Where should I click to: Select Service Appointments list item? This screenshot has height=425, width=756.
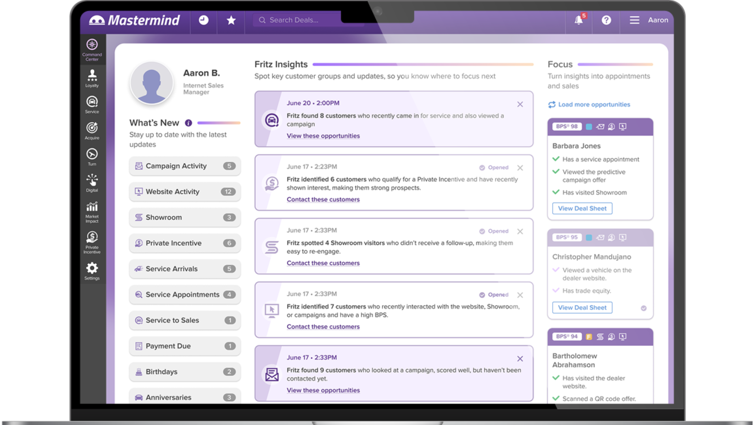coord(185,294)
